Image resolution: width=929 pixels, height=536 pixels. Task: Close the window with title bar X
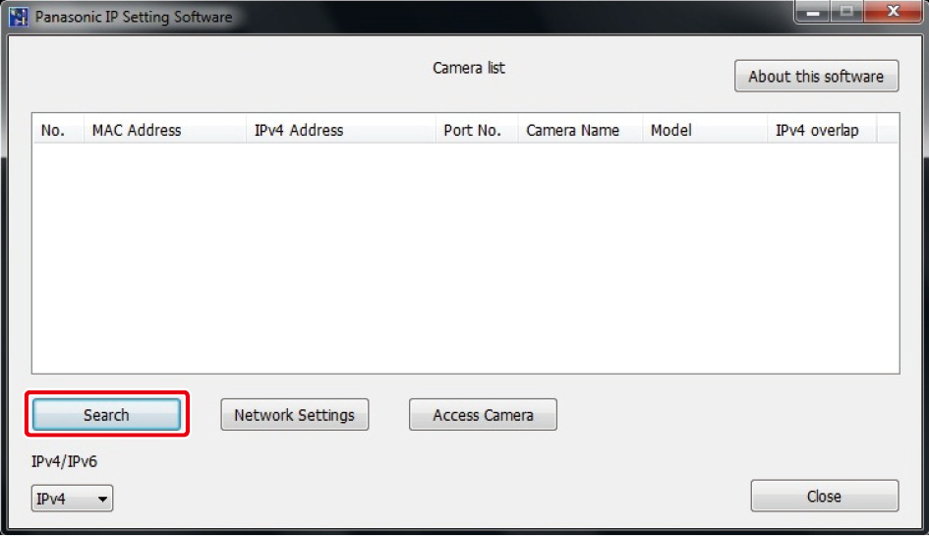[894, 11]
